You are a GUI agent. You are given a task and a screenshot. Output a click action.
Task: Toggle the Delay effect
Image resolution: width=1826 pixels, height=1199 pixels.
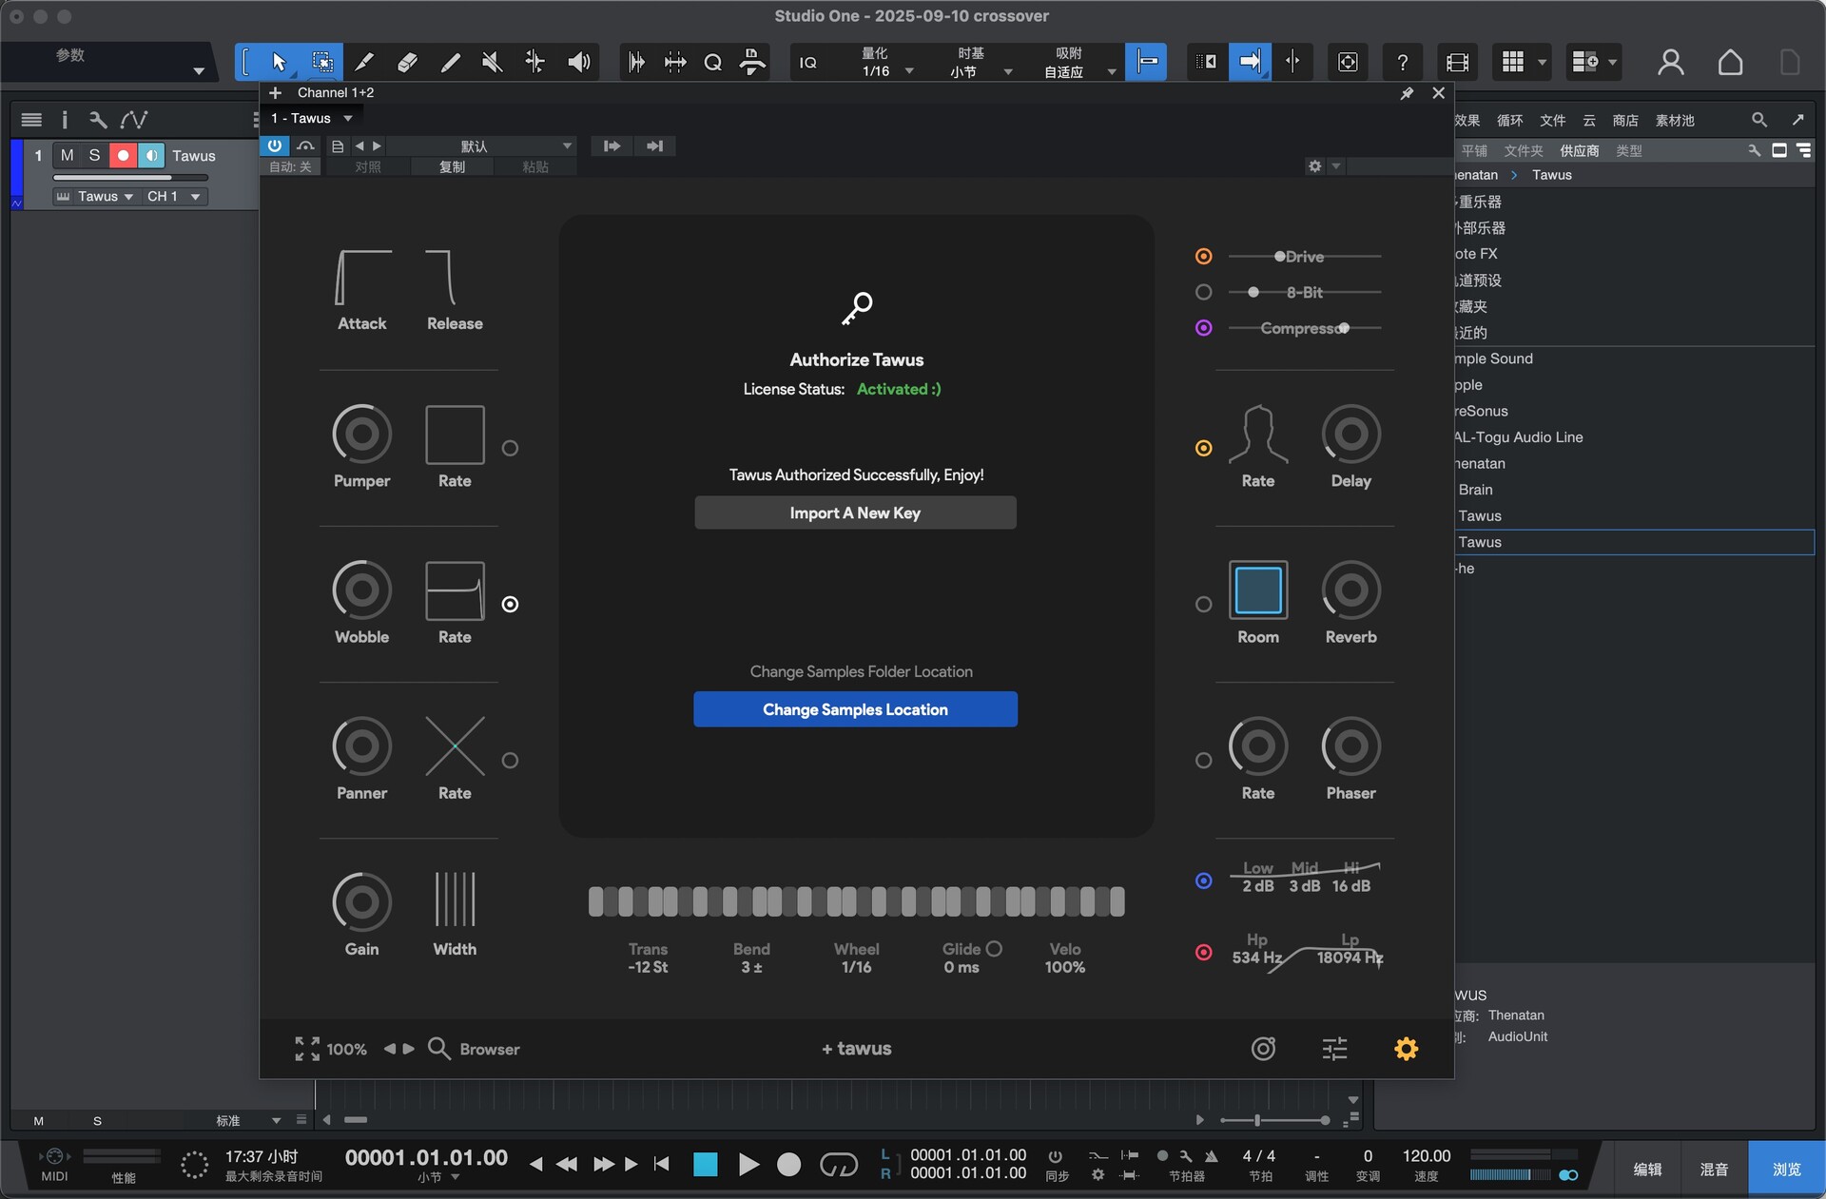tap(1203, 448)
